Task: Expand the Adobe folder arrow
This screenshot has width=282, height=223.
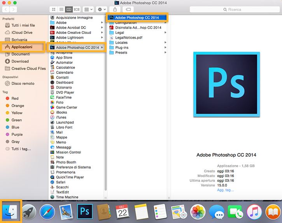Action: 102,23
